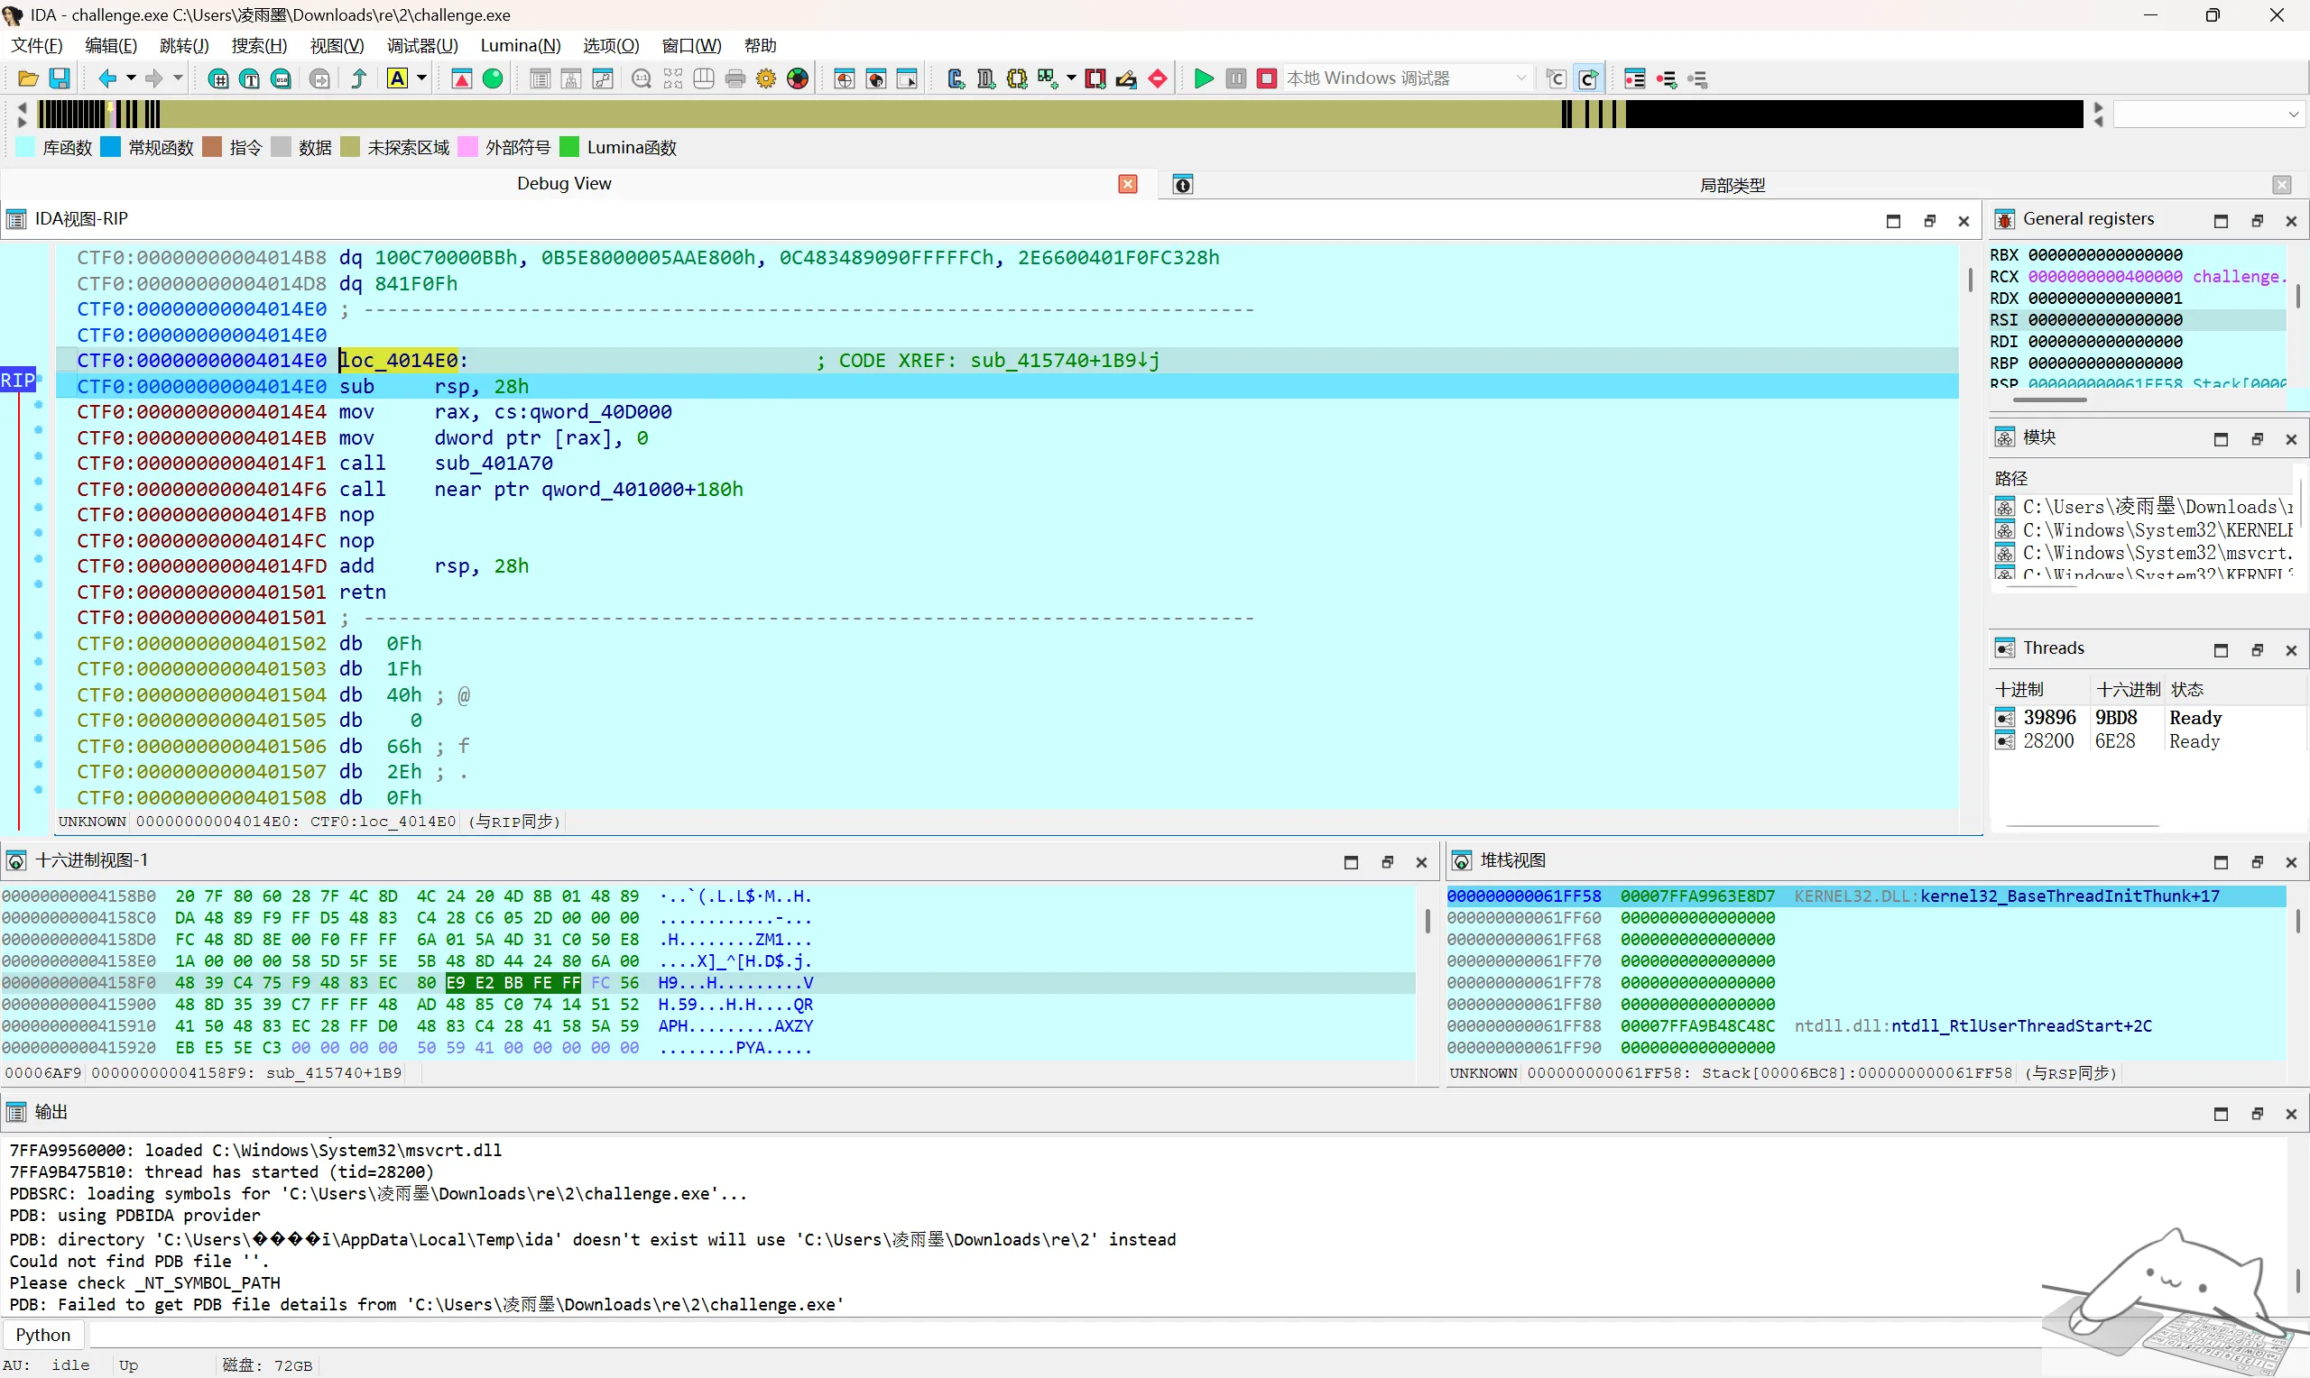
Task: Terminate the process with red stop button
Action: [x=1266, y=79]
